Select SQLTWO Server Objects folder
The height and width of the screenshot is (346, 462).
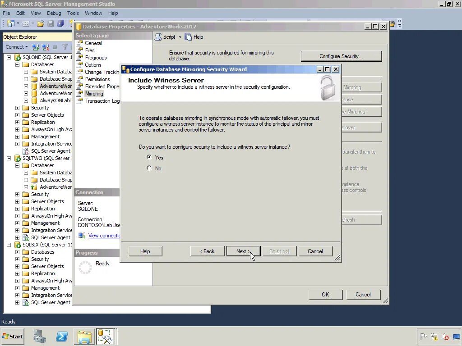tap(47, 201)
